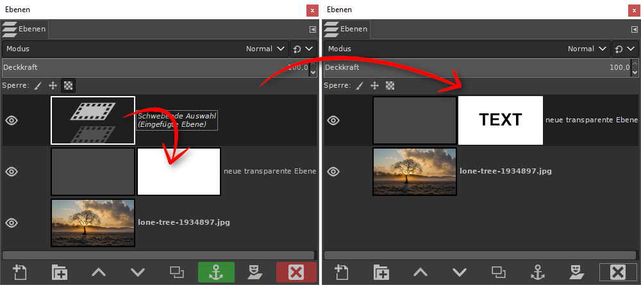Open tab configuration menu in right panel

pyautogui.click(x=634, y=29)
